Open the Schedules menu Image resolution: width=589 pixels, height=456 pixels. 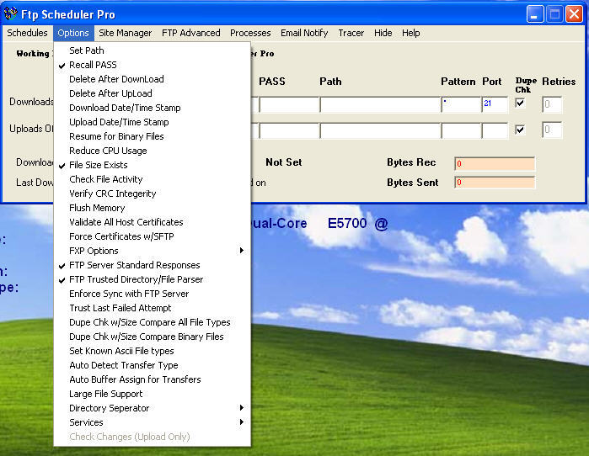pos(28,33)
